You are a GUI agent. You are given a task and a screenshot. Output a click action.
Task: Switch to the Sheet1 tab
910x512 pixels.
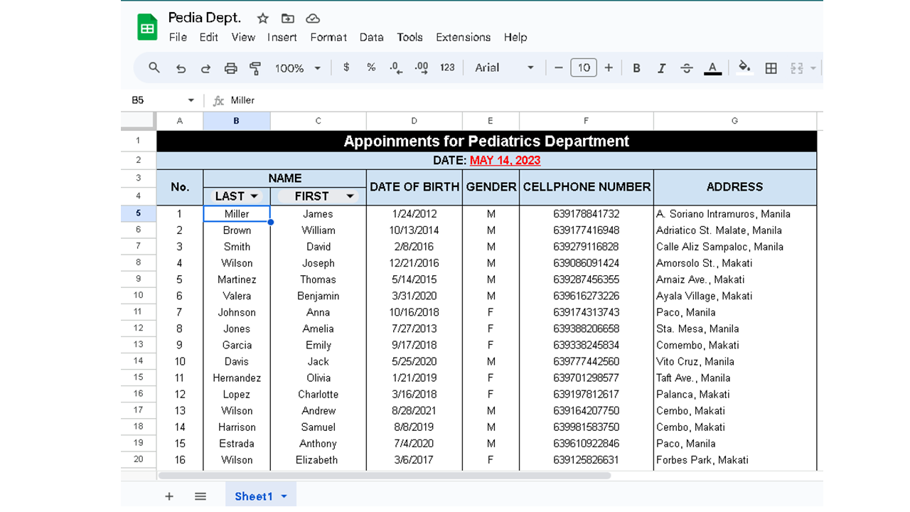[x=253, y=496]
